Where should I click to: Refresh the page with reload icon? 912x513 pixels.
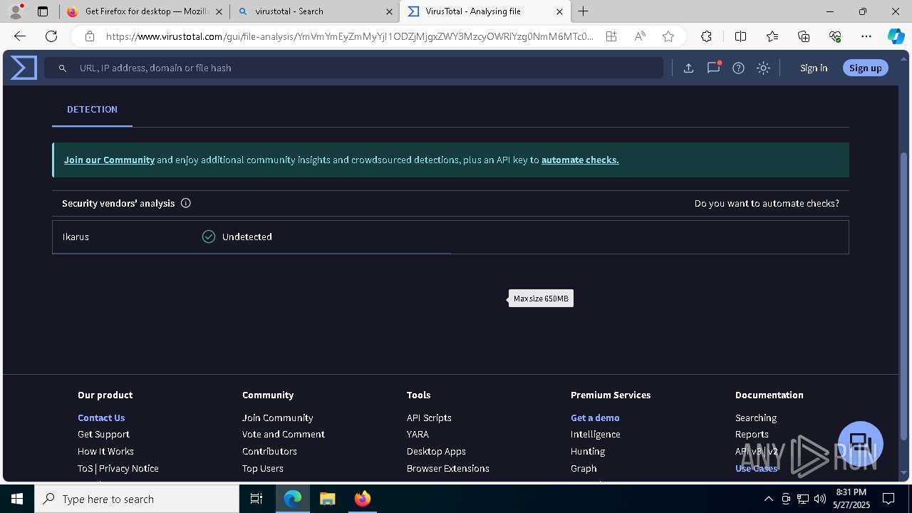51,36
